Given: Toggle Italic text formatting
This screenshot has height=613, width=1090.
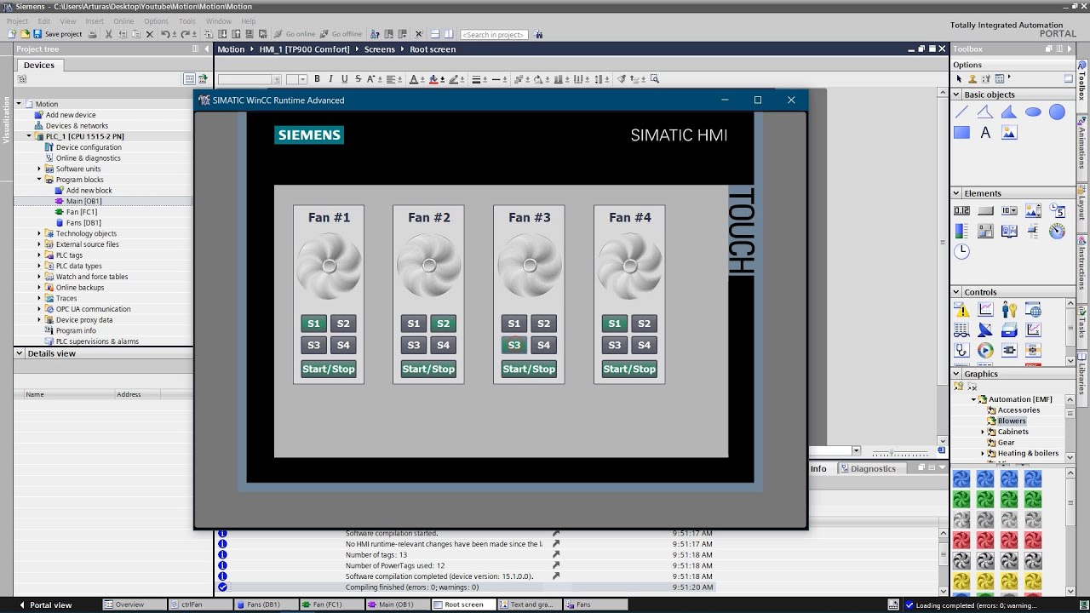Looking at the screenshot, I should pyautogui.click(x=331, y=79).
